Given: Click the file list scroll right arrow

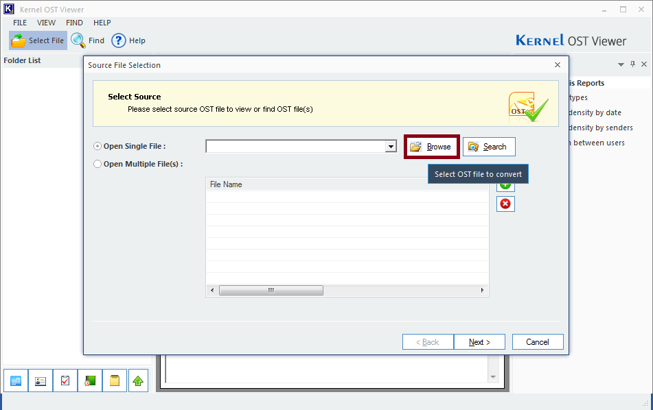Looking at the screenshot, I should (x=482, y=290).
